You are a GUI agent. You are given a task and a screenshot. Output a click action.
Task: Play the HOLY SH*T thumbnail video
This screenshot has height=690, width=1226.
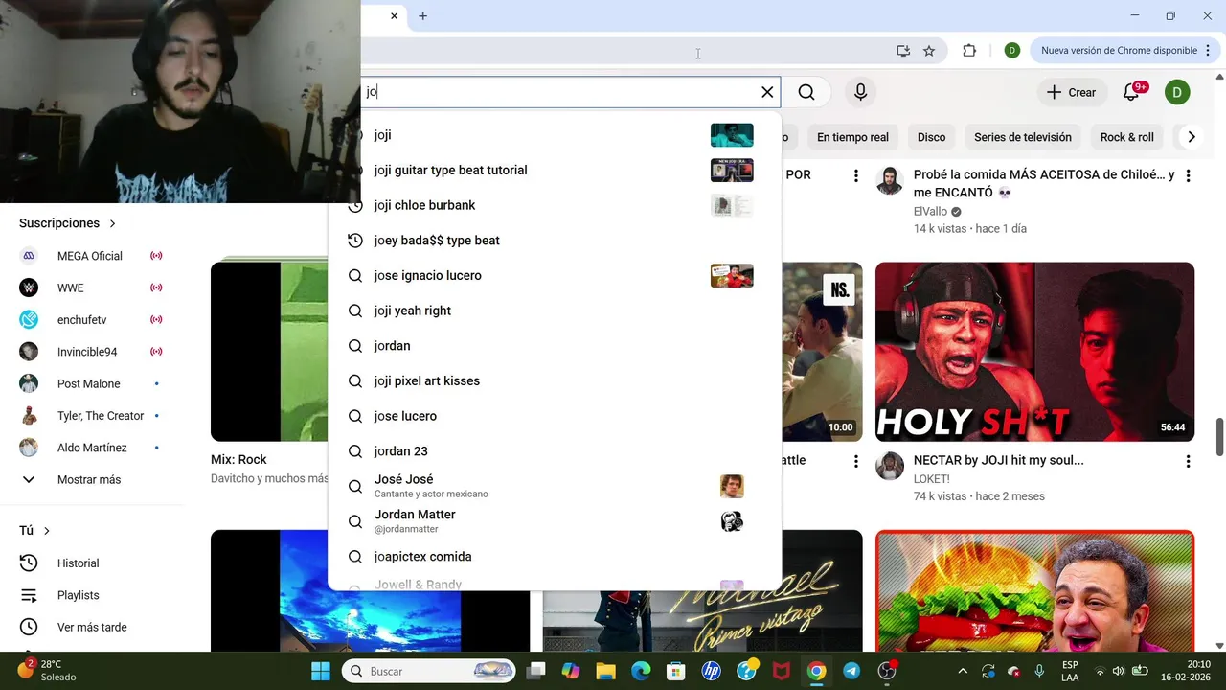click(x=1034, y=352)
